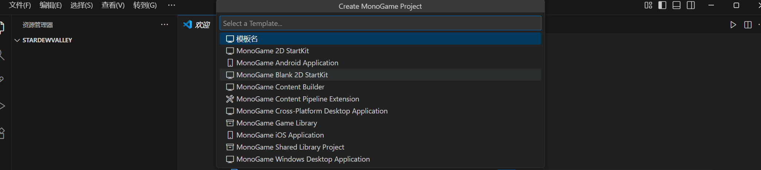Click the VS Code logo on 欢迎 tab

(188, 24)
